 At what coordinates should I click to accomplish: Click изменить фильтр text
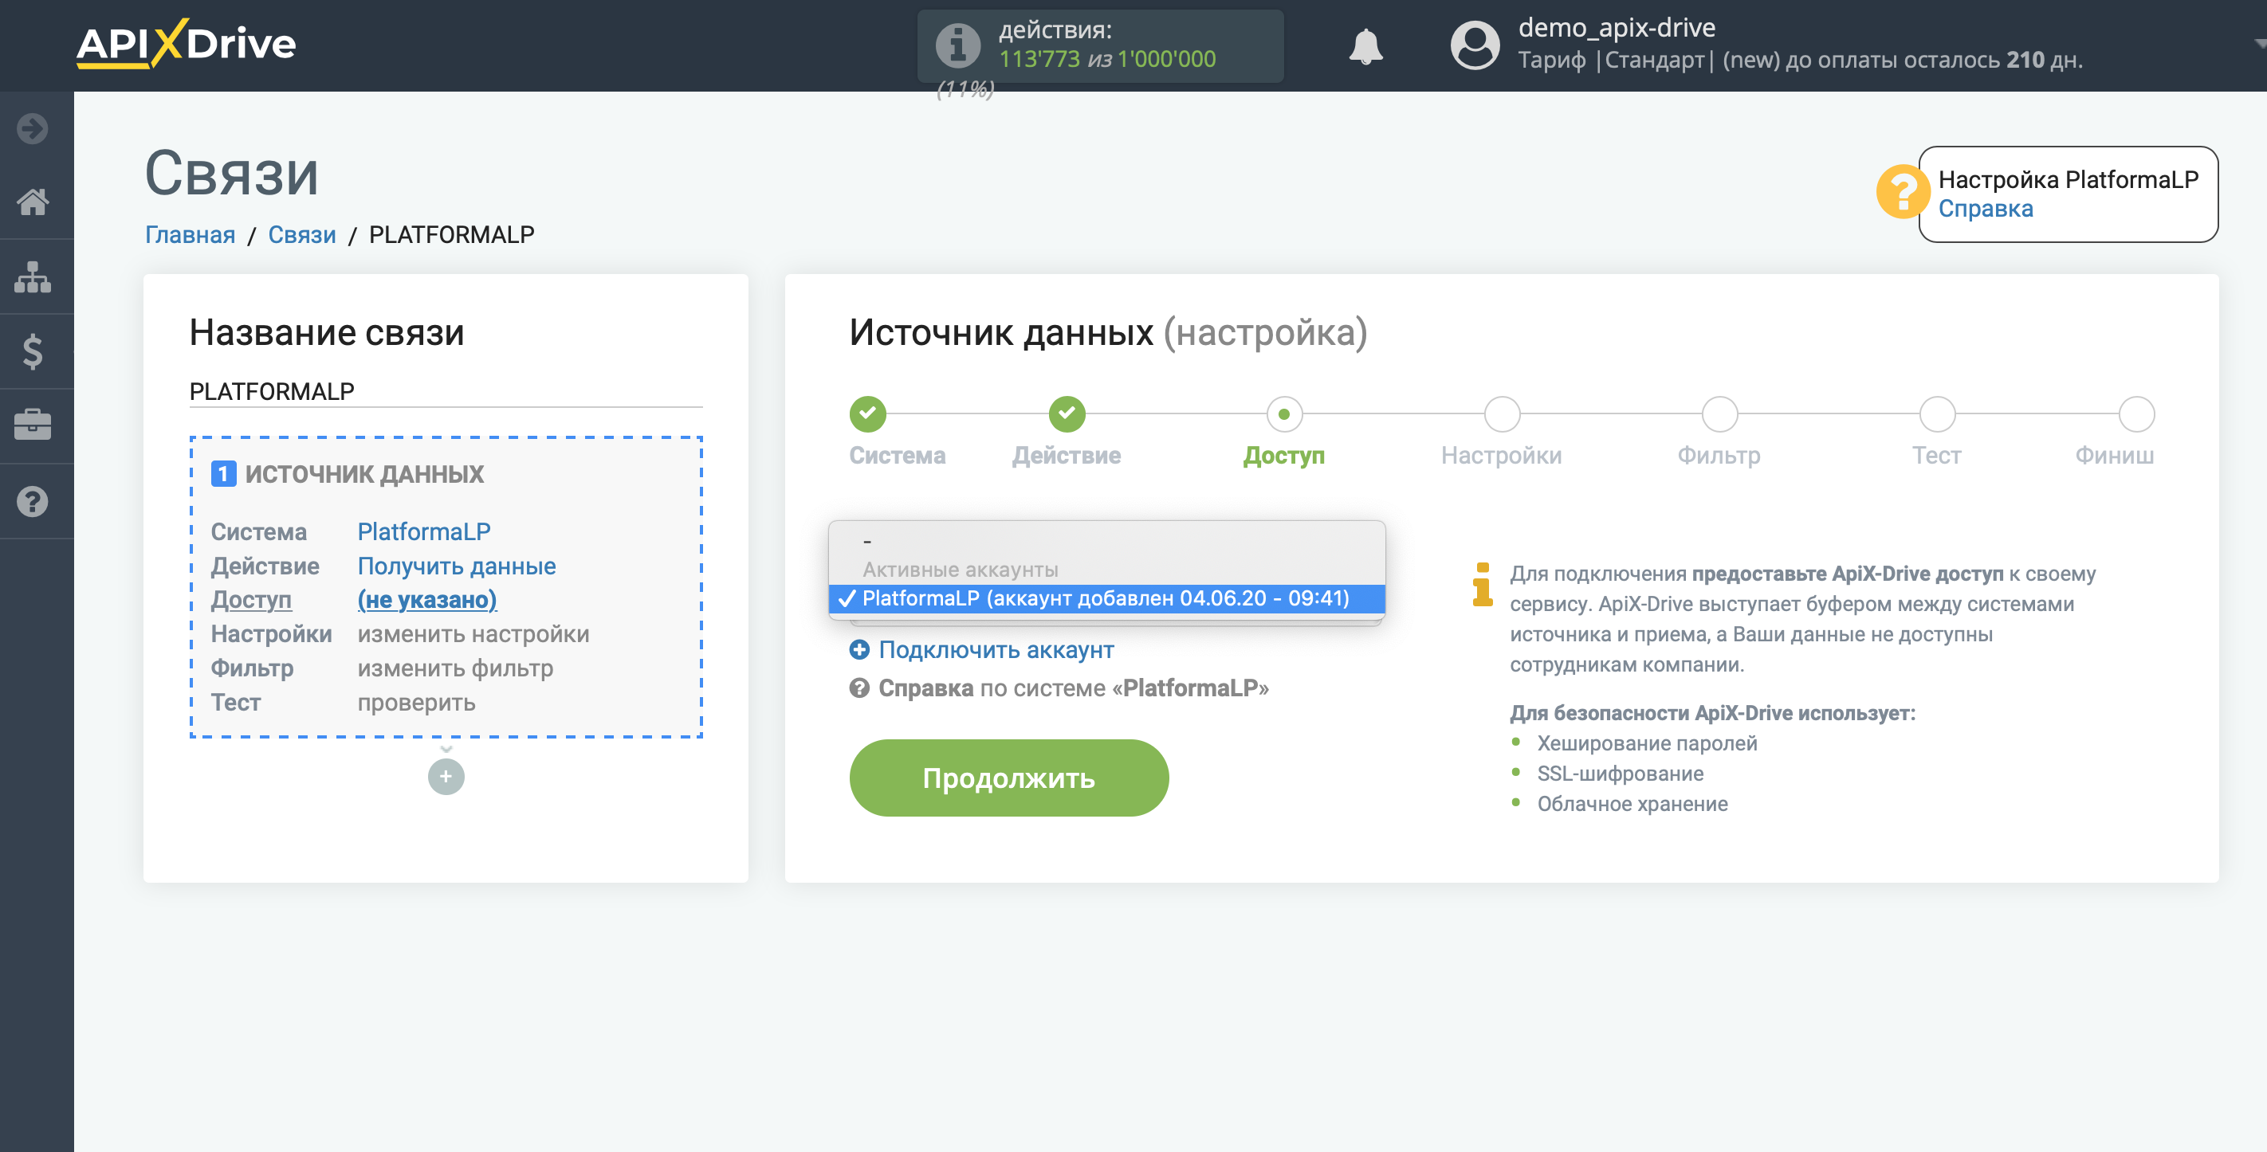(455, 668)
